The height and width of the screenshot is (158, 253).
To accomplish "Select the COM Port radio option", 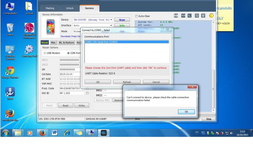I will [x=68, y=53].
